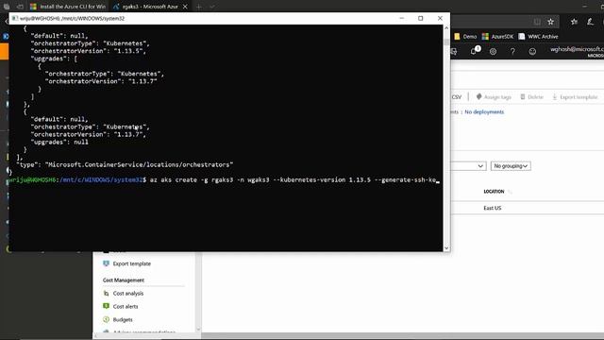Screen dimensions: 604x340
Task: Open Export template in Azure sidebar
Action: point(132,263)
